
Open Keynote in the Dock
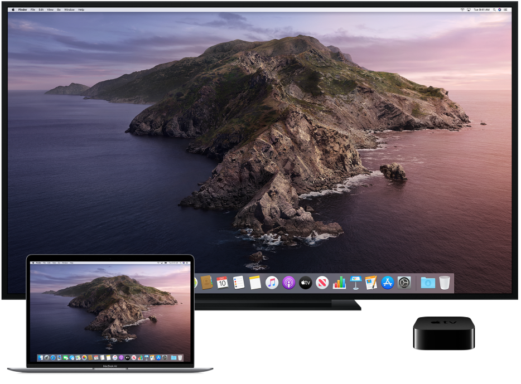tap(355, 283)
